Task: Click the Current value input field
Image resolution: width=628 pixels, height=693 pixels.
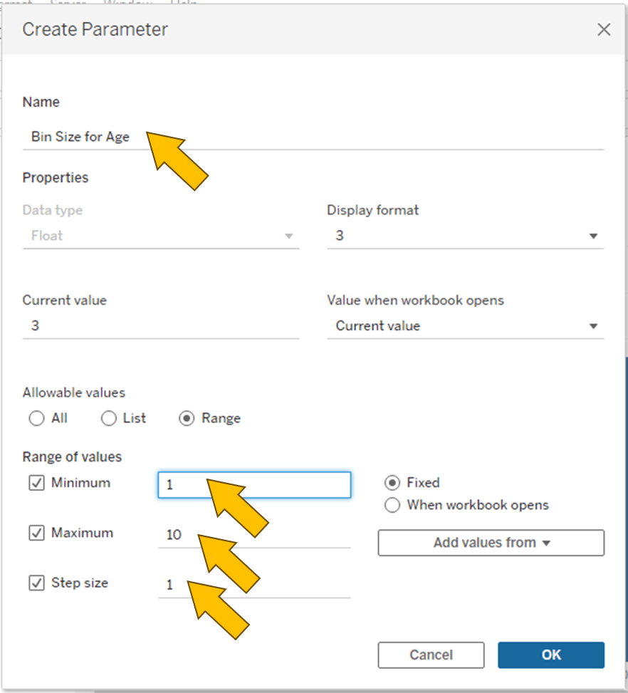Action: point(161,325)
